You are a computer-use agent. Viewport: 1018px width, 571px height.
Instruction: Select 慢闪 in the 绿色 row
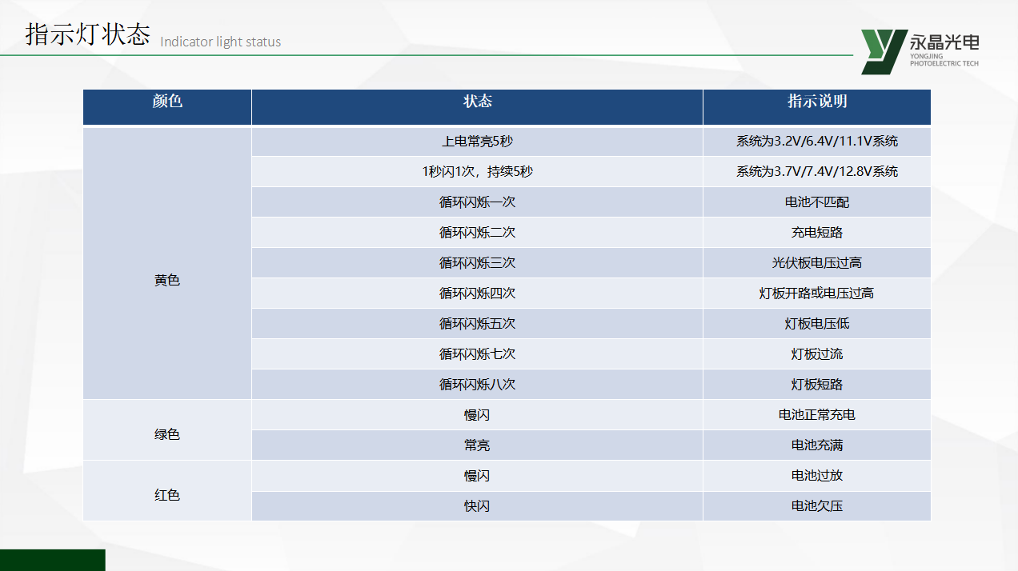tap(477, 415)
